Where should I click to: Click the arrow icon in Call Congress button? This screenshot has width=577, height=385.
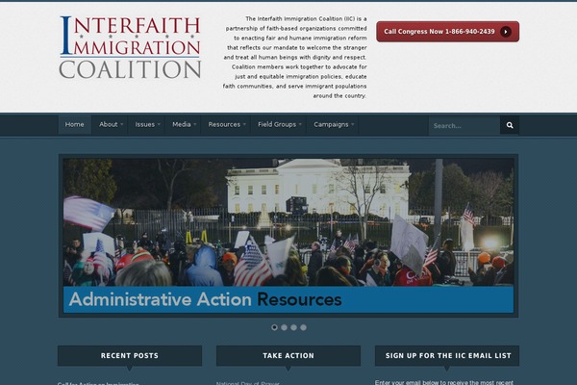click(x=506, y=32)
